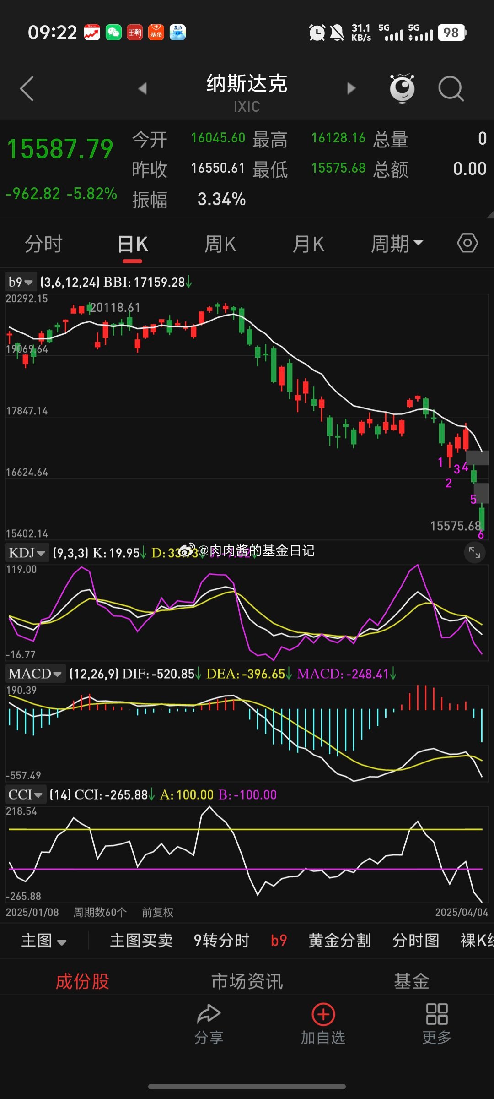Image resolution: width=494 pixels, height=1099 pixels.
Task: Tap the start date 2025/01/08
Action: pyautogui.click(x=32, y=912)
